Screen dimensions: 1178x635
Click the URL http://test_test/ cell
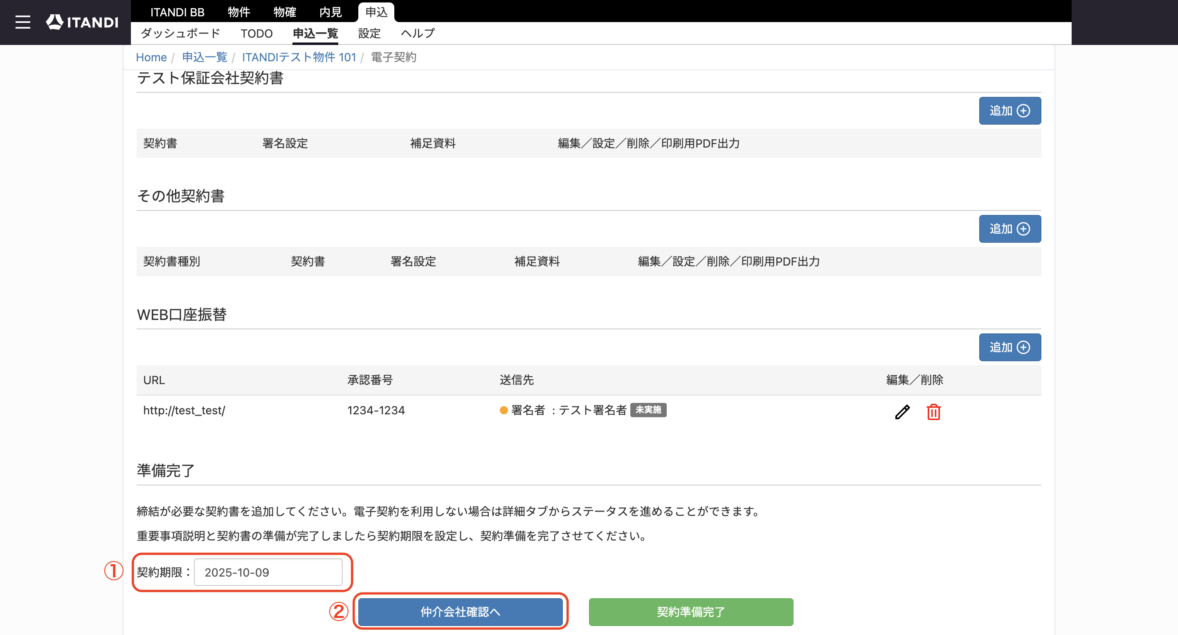[184, 410]
